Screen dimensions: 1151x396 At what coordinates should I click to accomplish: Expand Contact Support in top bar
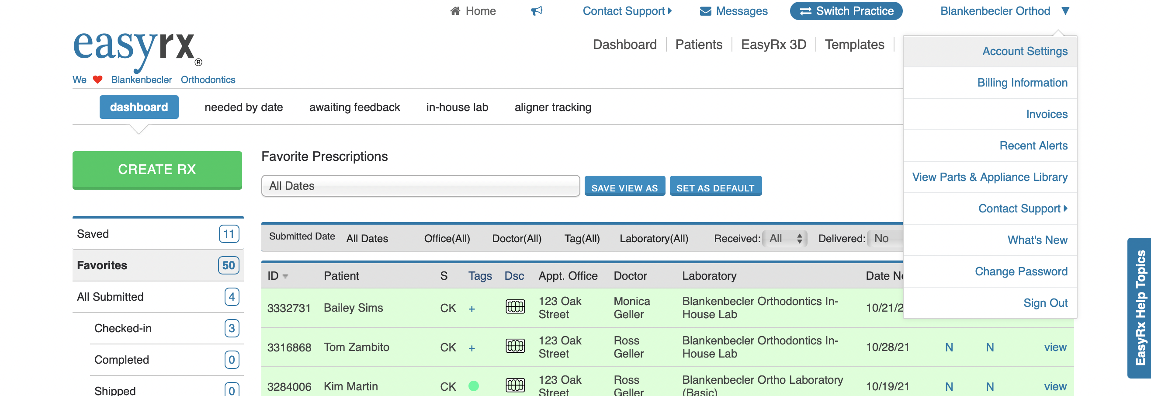click(x=627, y=11)
